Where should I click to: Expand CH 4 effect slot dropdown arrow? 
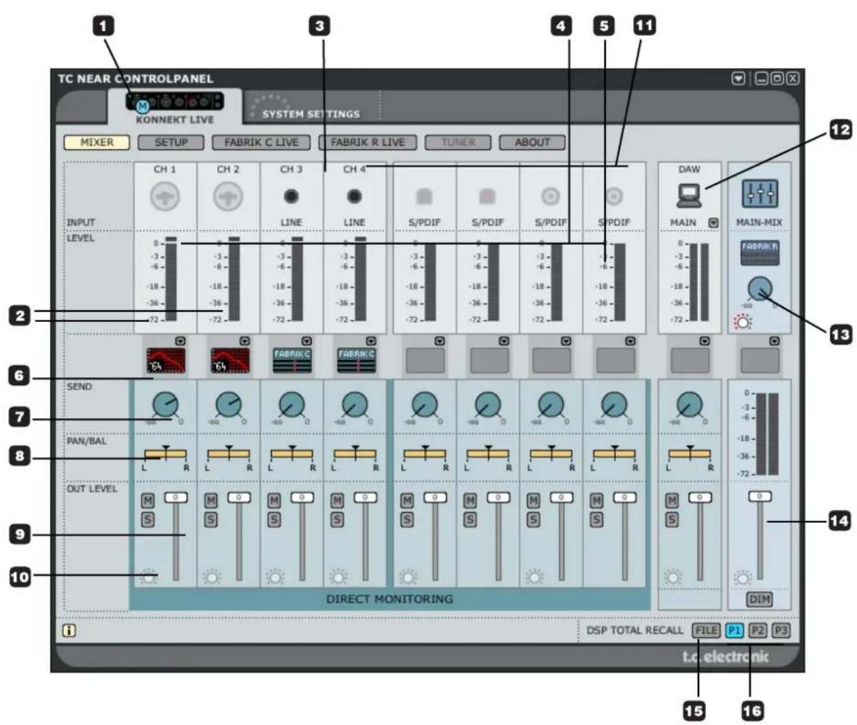point(371,340)
